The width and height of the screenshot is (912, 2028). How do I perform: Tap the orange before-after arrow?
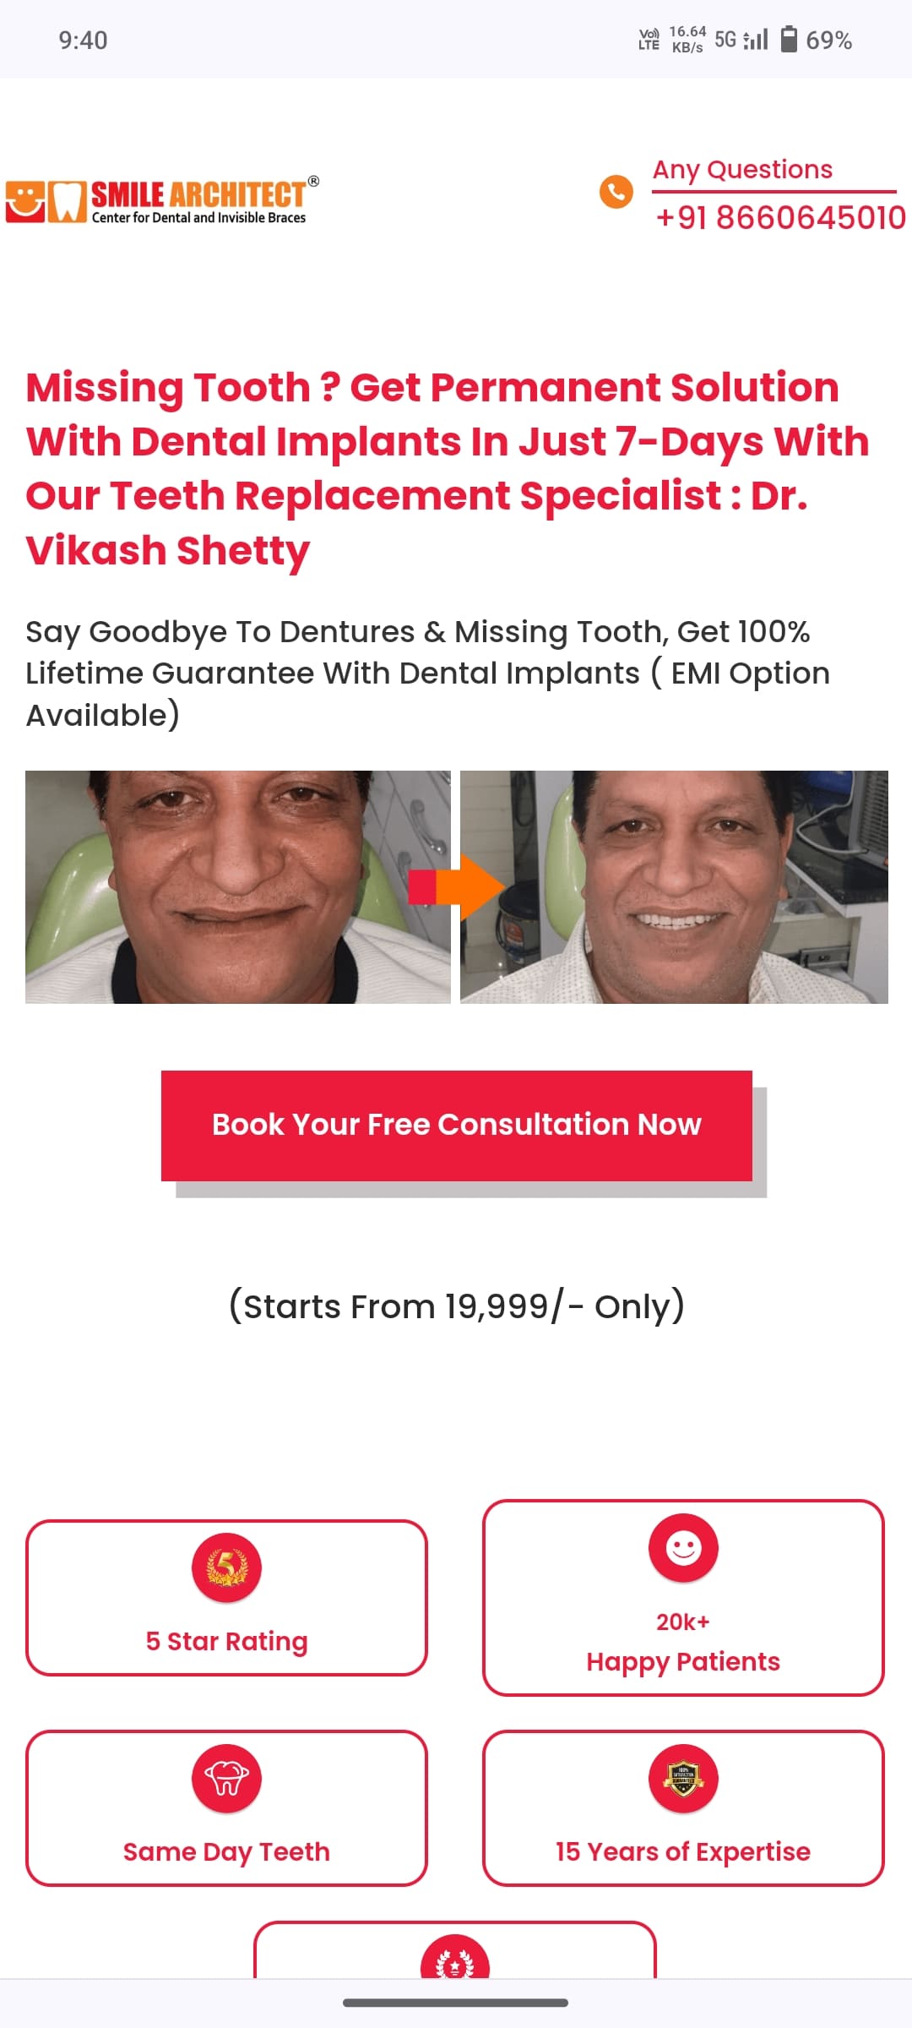(x=456, y=887)
